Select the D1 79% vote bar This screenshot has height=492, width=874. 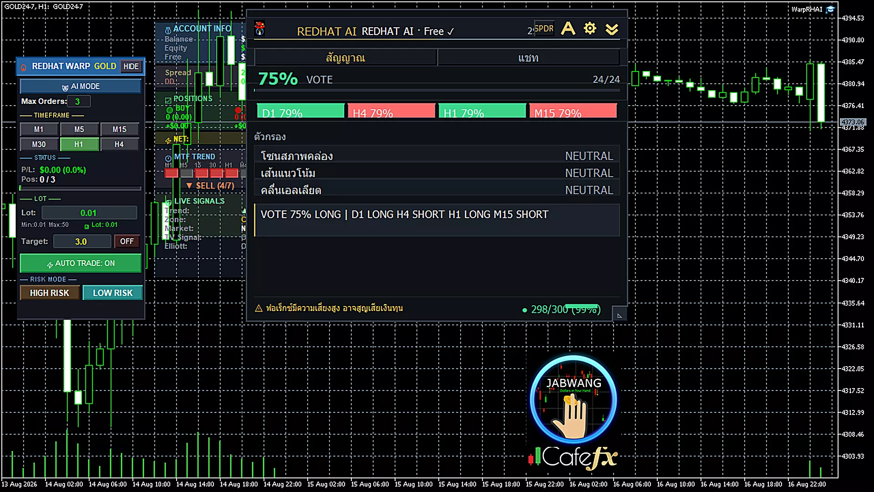301,111
